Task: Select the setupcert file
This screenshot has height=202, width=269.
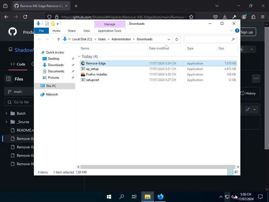Action: pyautogui.click(x=158, y=80)
